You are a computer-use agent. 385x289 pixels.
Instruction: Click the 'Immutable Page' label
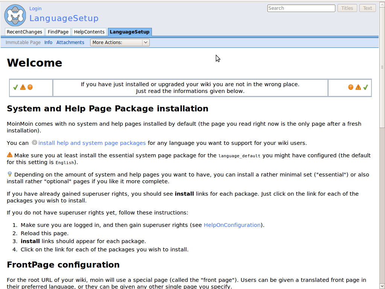point(23,43)
